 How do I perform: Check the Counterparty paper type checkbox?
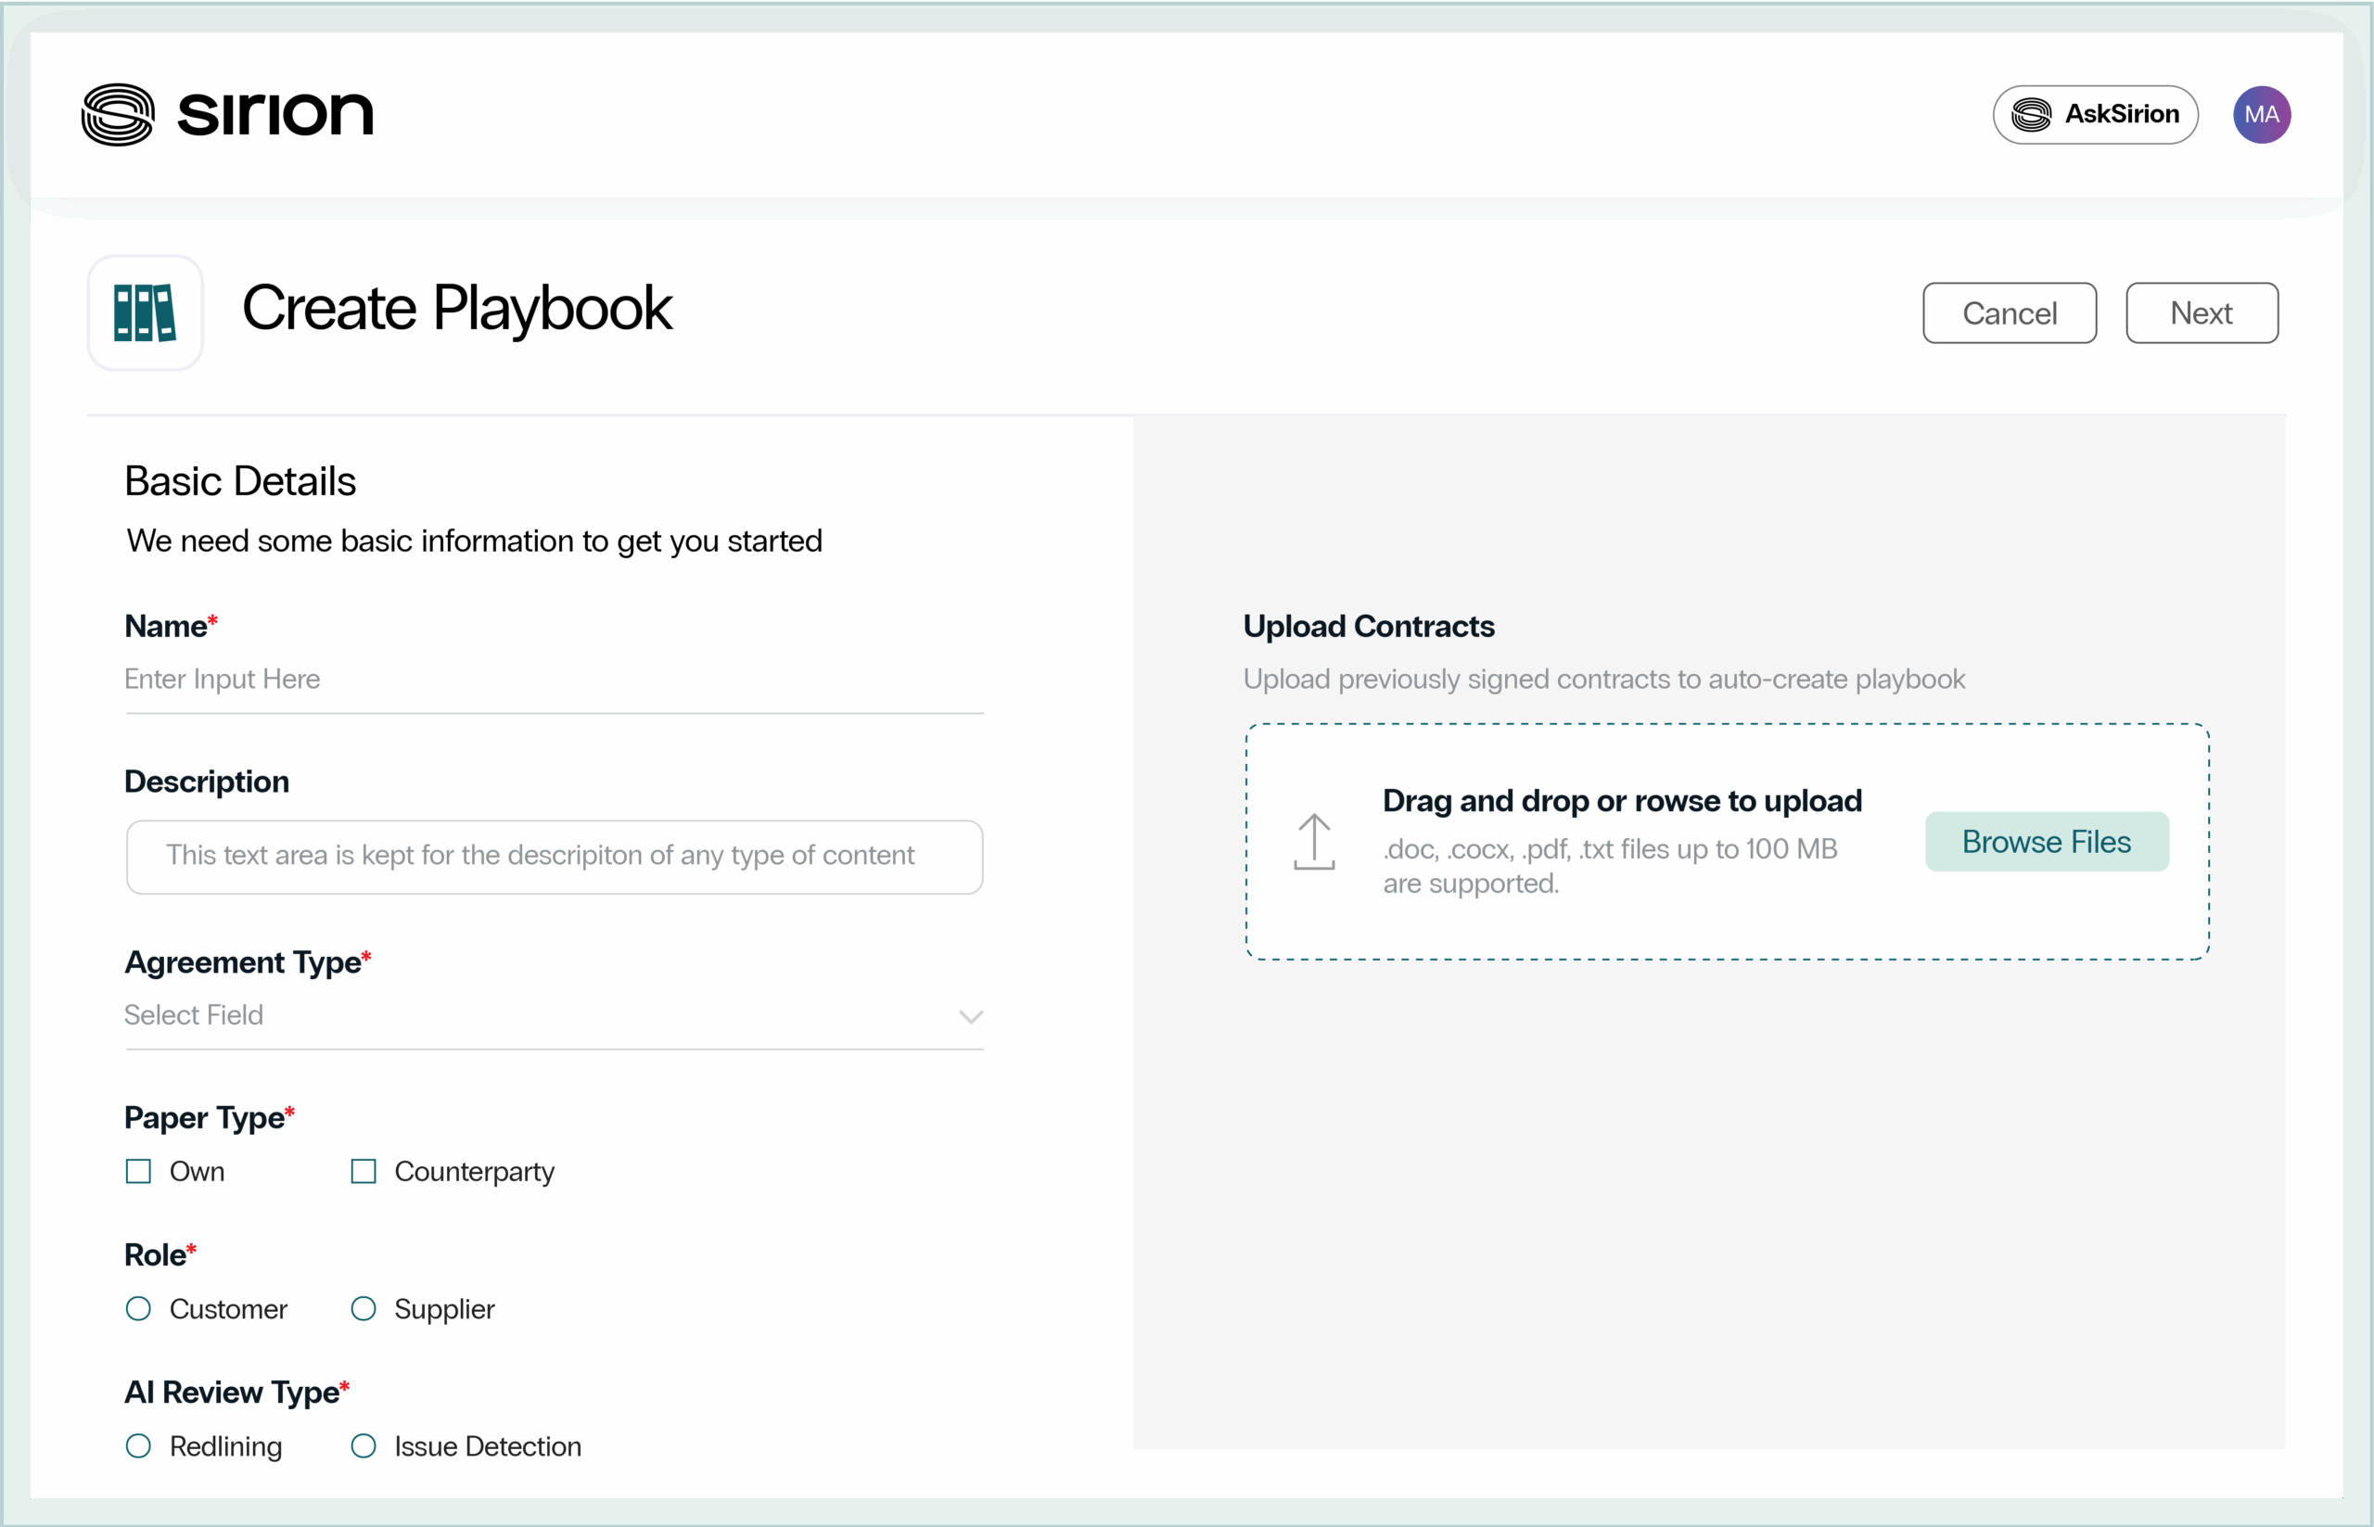point(363,1171)
